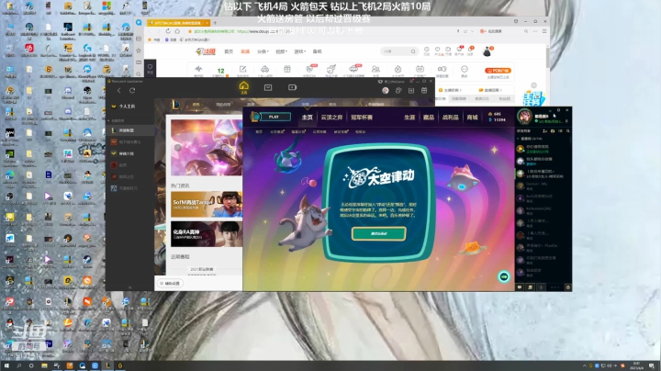Open the 冠军杯赛 tab
Viewport: 661px width, 371px height.
point(362,118)
